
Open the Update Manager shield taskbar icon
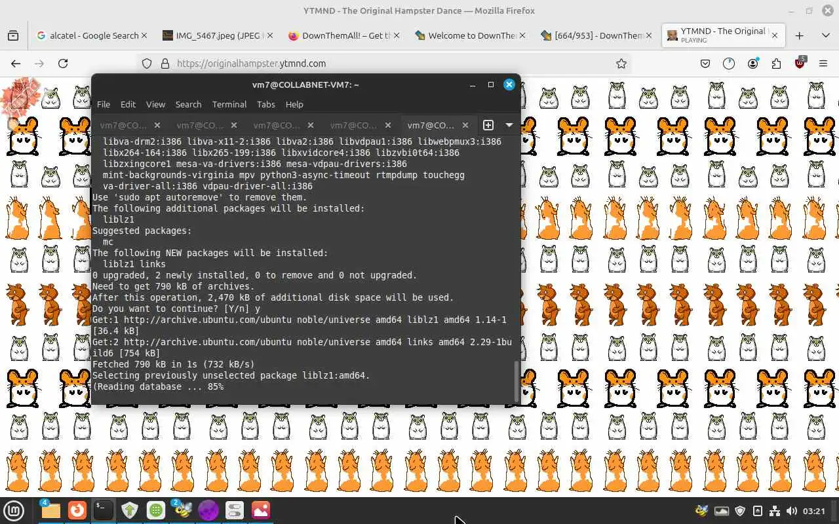(x=130, y=510)
